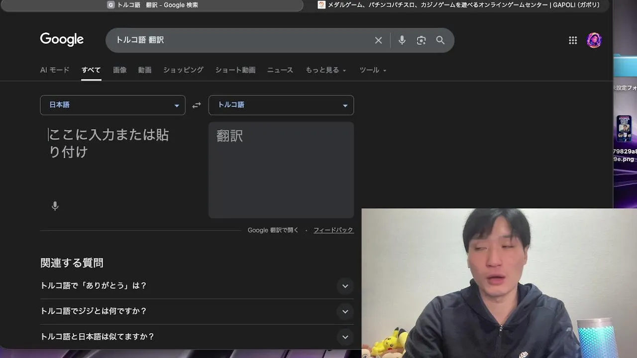The height and width of the screenshot is (358, 637).
Task: Click the Google logo
Action: pos(62,40)
